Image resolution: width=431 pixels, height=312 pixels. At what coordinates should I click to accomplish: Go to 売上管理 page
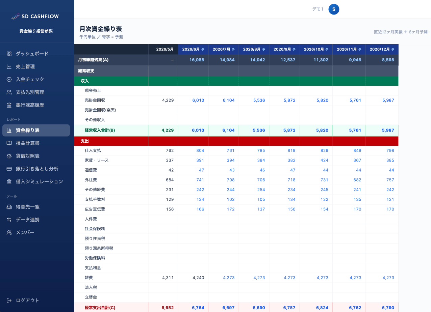36,66
